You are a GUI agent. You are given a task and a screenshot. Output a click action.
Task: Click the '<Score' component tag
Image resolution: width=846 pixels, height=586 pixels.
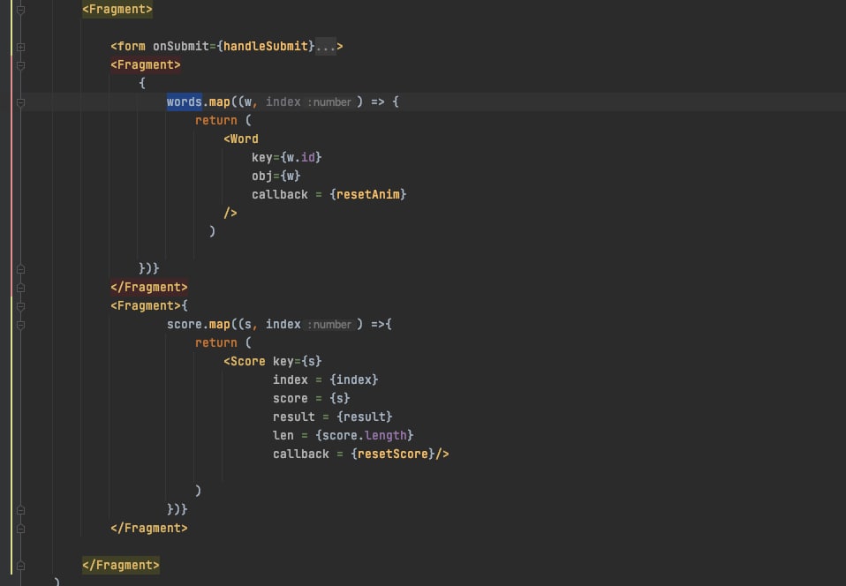click(x=245, y=361)
